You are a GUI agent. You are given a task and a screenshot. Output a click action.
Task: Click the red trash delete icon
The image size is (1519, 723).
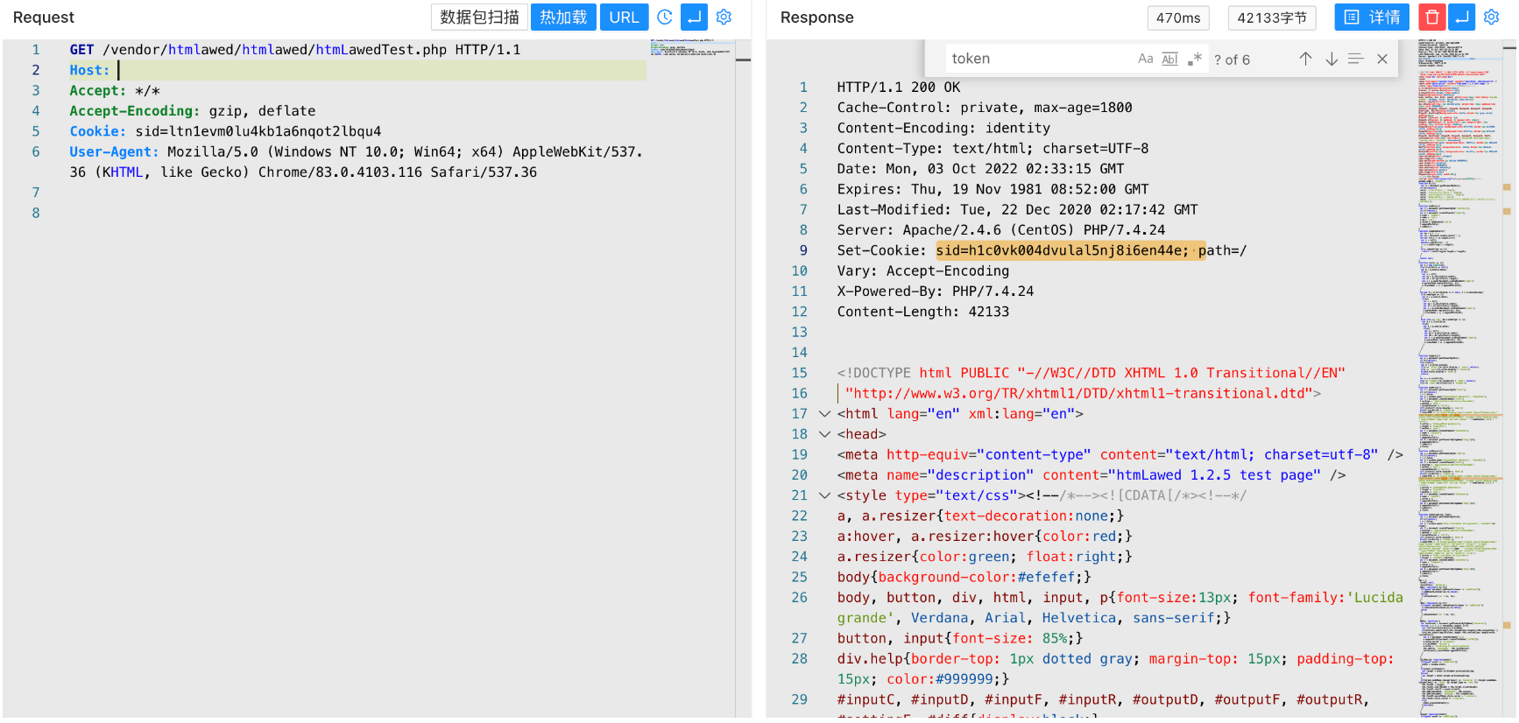point(1431,18)
